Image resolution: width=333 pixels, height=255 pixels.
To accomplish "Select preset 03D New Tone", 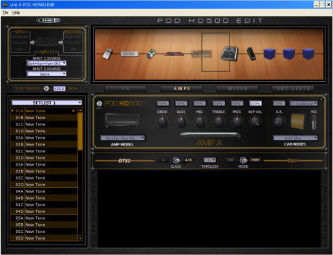I will 44,184.
